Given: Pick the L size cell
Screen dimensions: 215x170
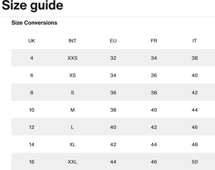Looking at the screenshot, I should [x=72, y=127].
